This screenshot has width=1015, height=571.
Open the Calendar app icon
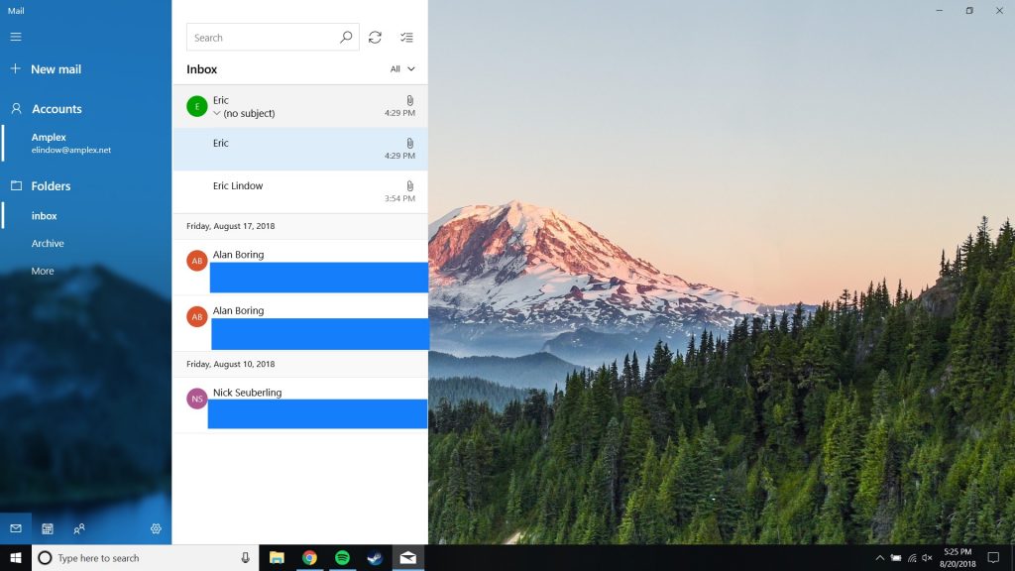click(46, 528)
